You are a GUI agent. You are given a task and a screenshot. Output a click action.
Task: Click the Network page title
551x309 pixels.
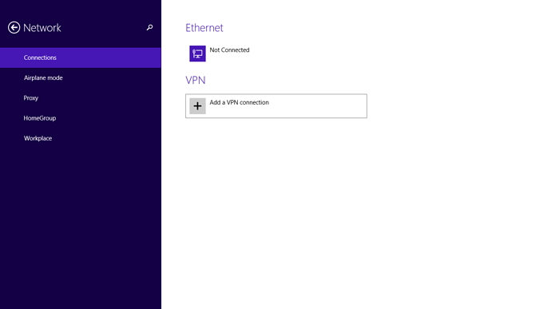point(42,28)
